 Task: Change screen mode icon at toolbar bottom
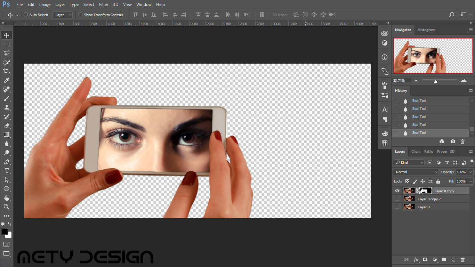coord(6,253)
